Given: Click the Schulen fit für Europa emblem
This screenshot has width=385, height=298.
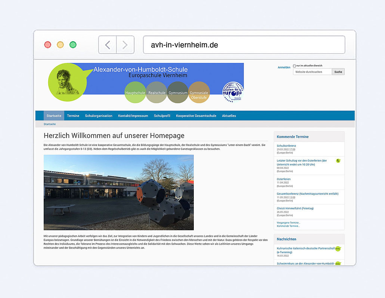Looking at the screenshot, I should point(233,92).
